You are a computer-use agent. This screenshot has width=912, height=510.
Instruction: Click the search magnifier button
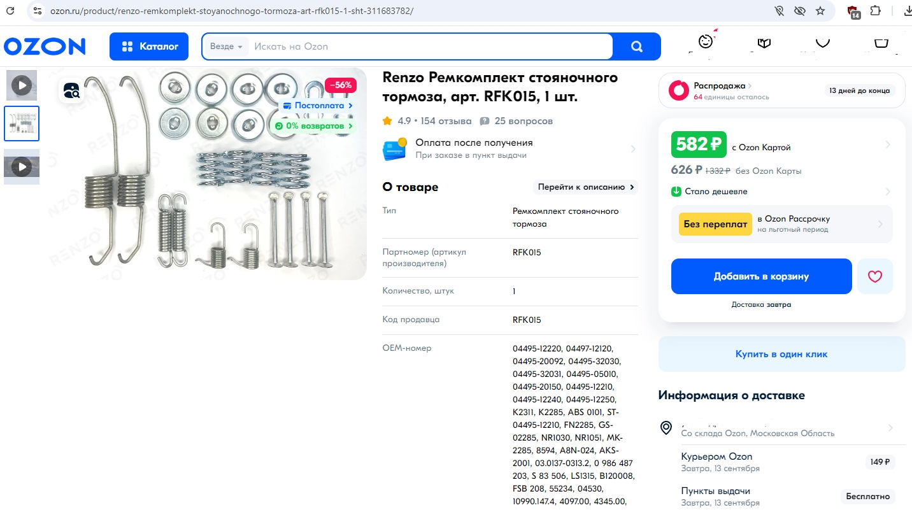pos(636,46)
